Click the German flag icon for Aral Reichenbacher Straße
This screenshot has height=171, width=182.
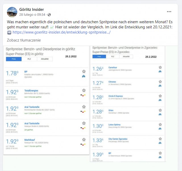point(83,112)
